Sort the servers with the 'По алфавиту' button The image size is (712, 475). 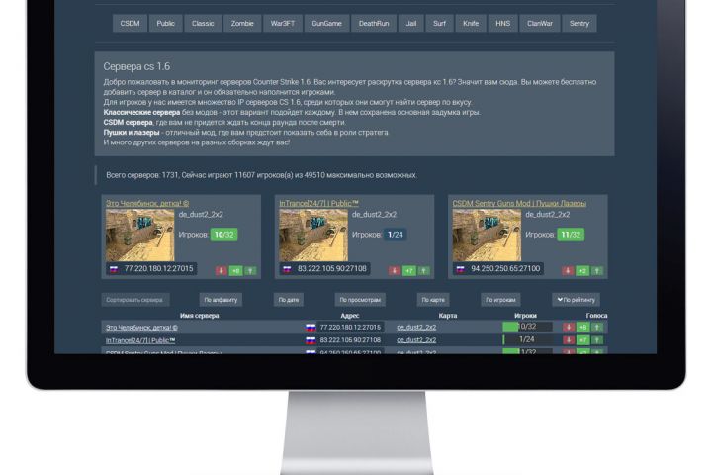221,300
